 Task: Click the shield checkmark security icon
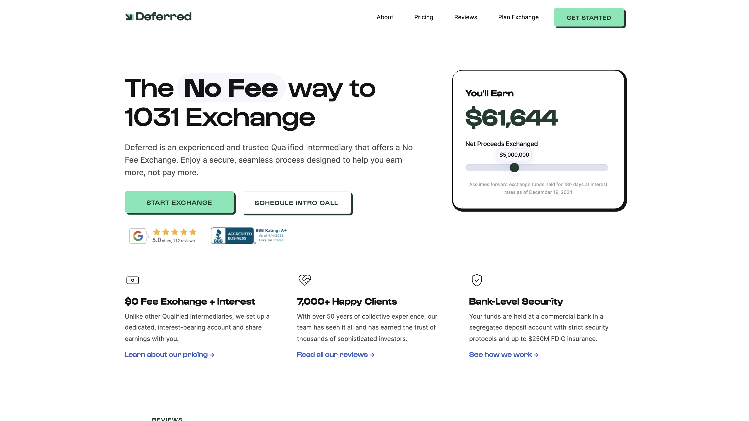tap(476, 280)
